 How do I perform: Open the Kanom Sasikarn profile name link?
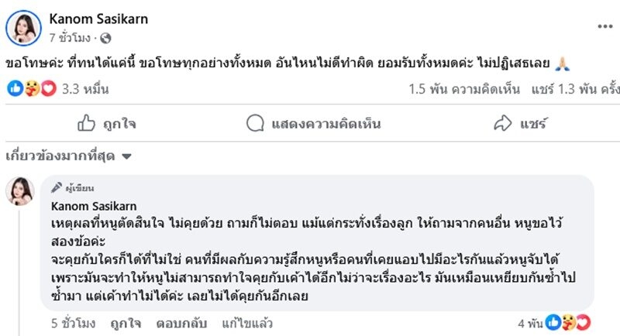98,19
